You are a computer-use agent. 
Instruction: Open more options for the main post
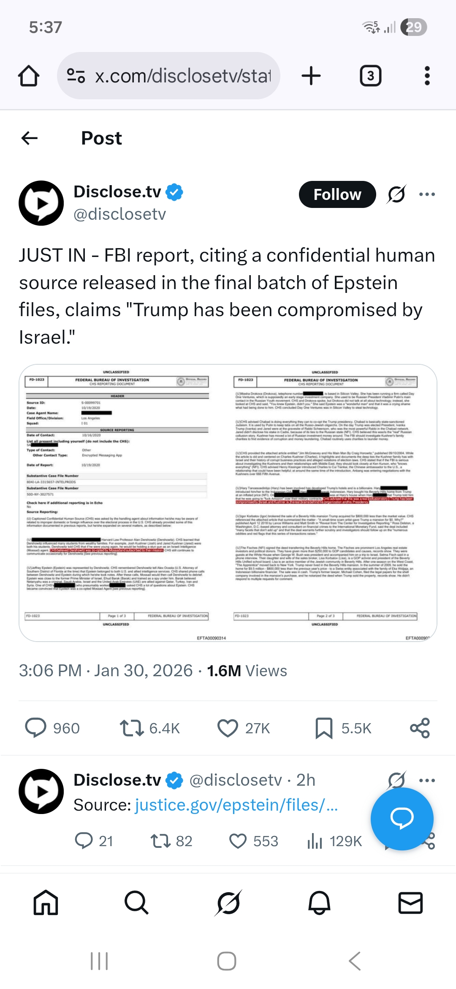tap(427, 194)
